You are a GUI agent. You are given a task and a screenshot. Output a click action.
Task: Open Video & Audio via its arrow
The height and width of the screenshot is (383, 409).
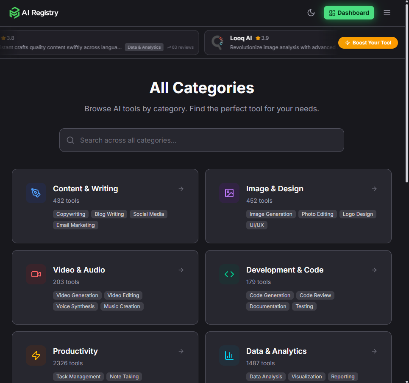(x=181, y=270)
